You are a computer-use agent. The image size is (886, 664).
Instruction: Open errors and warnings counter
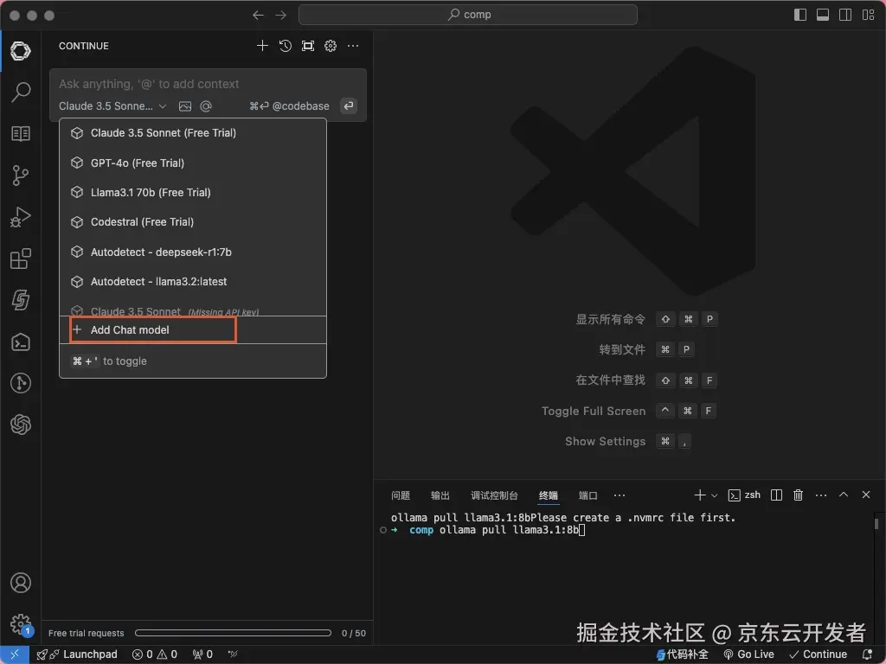(155, 654)
